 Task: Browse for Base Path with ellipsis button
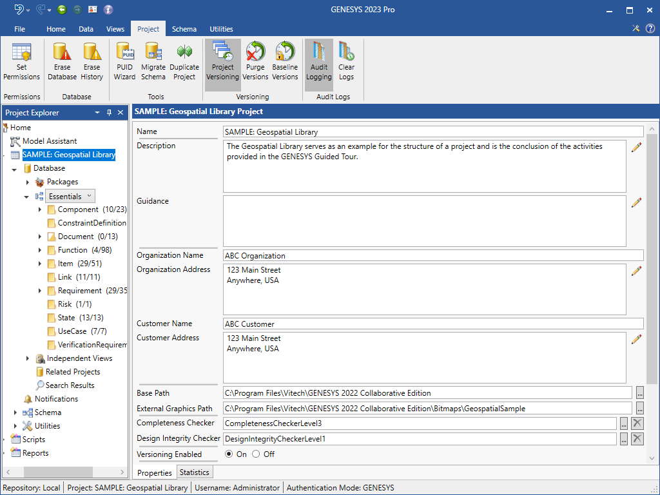tap(639, 393)
